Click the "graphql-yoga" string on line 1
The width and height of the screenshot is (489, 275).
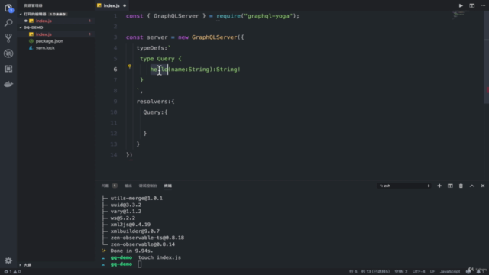click(x=268, y=16)
